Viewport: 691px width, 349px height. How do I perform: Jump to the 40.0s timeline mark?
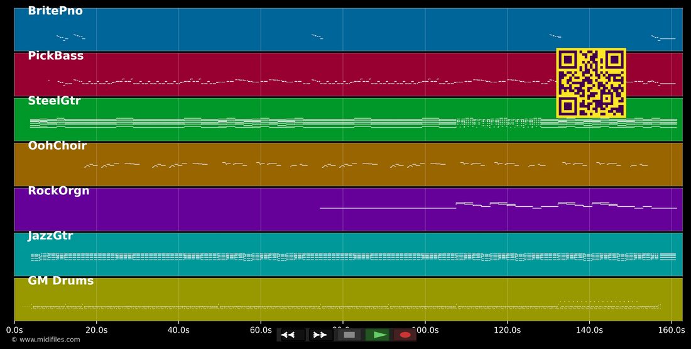click(x=178, y=330)
